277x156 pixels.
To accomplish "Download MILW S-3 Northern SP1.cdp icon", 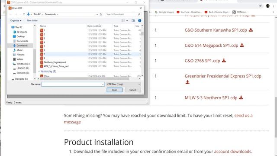I will (241, 97).
